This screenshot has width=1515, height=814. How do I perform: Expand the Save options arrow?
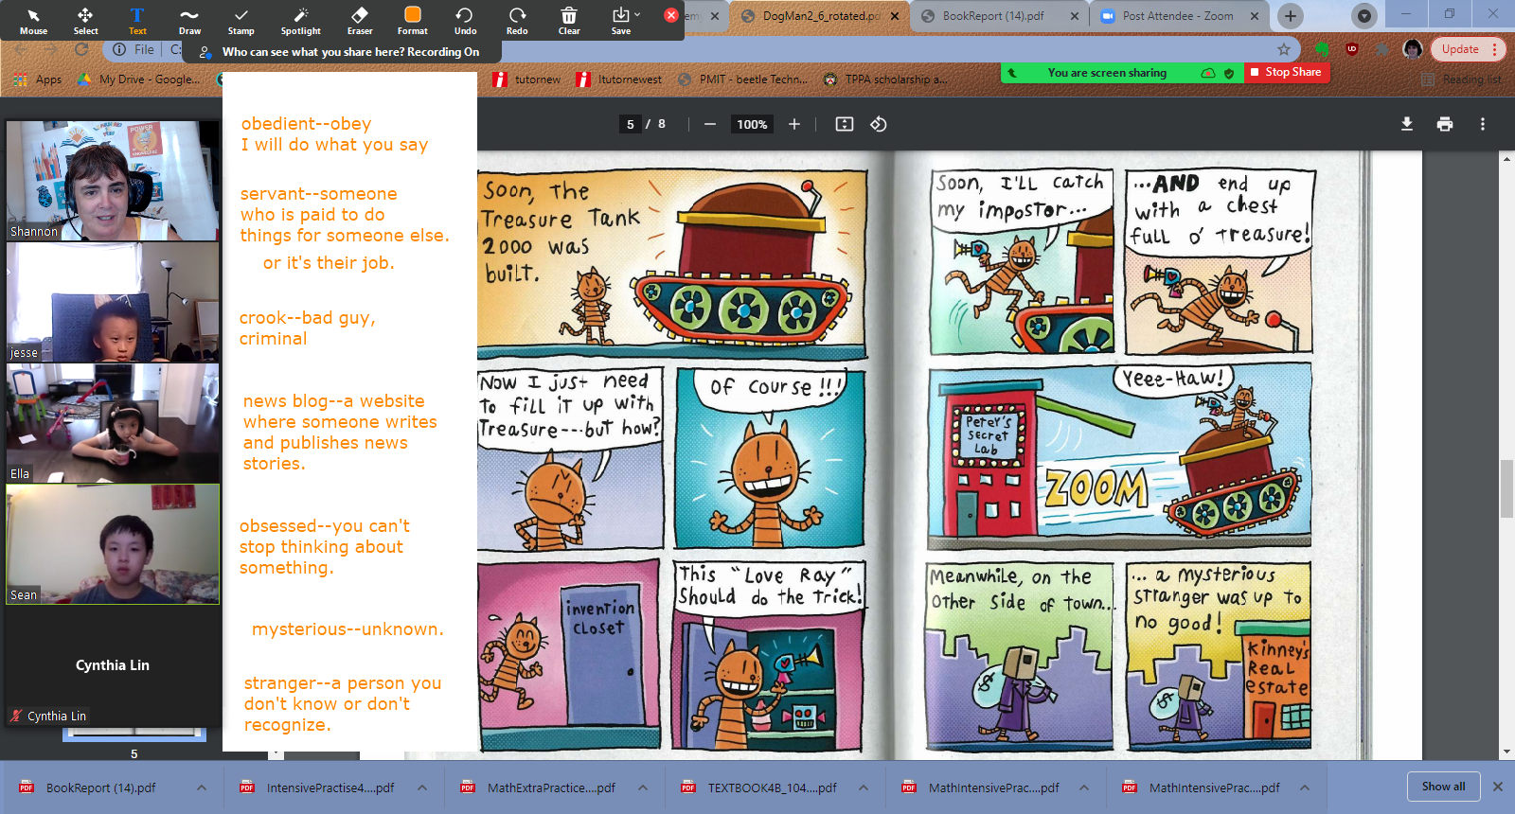point(637,14)
